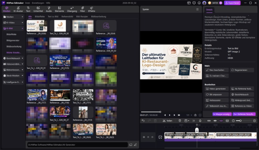This screenshot has height=150, width=259.
Task: Open the Elemente library
Action: click(60, 9)
